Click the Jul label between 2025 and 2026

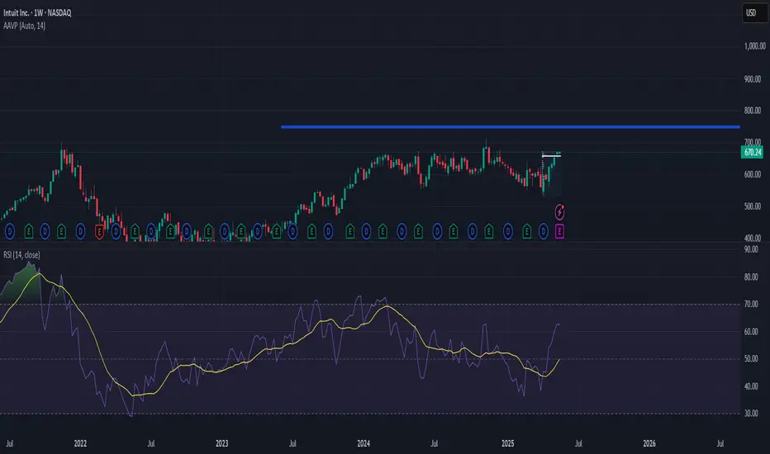pyautogui.click(x=578, y=443)
